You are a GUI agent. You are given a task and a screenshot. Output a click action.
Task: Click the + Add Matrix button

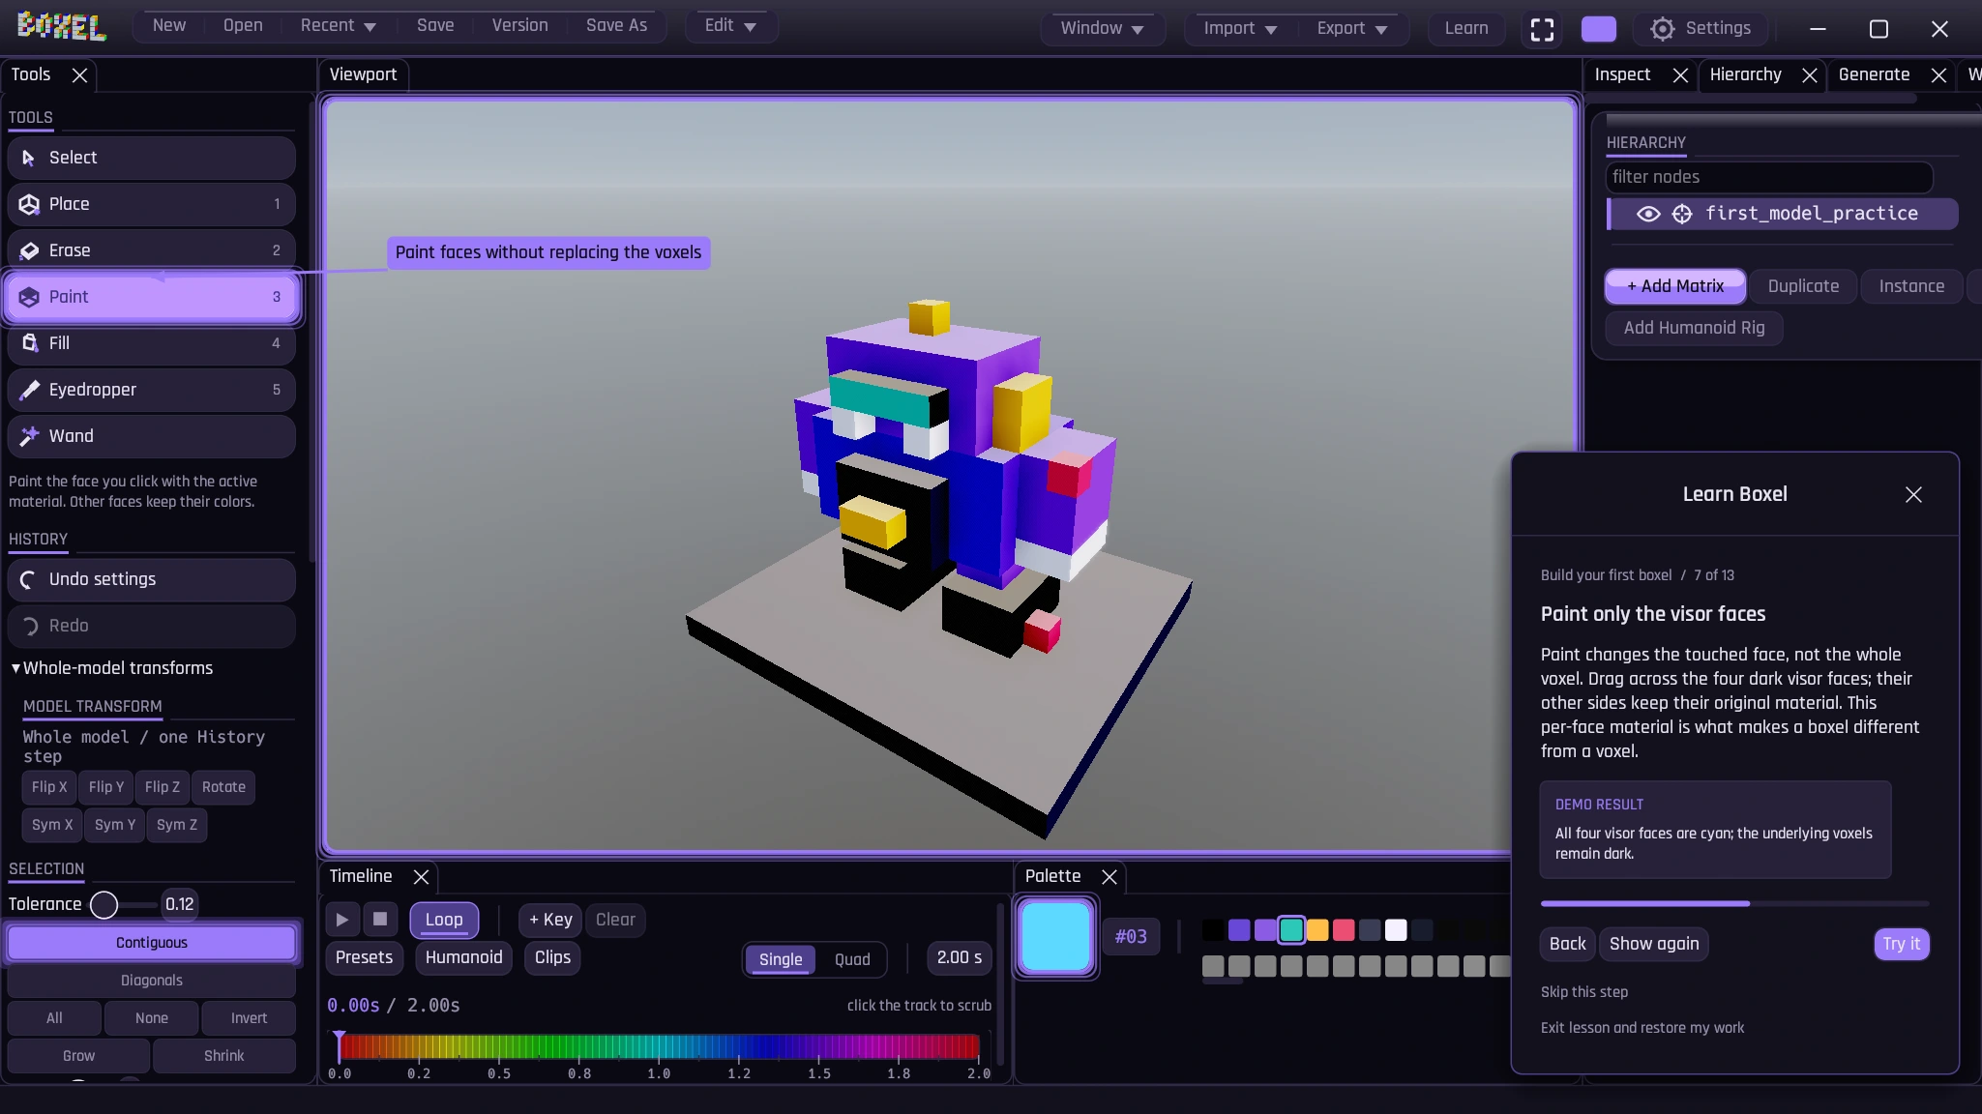click(1674, 286)
